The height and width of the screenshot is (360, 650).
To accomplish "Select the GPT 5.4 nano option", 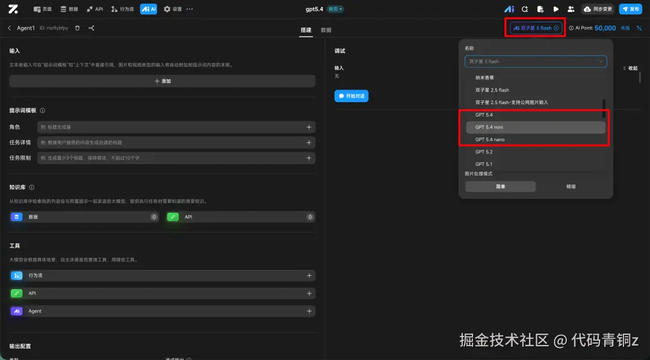I will pos(536,140).
